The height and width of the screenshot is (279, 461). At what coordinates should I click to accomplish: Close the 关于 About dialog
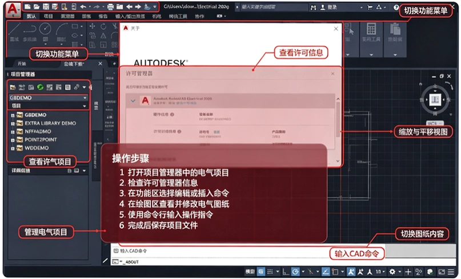pyautogui.click(x=336, y=29)
